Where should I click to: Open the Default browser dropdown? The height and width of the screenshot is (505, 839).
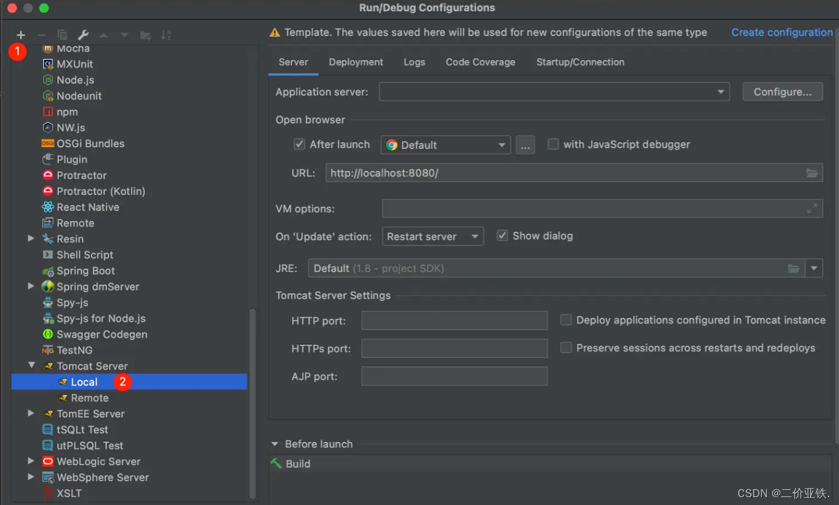pos(445,145)
